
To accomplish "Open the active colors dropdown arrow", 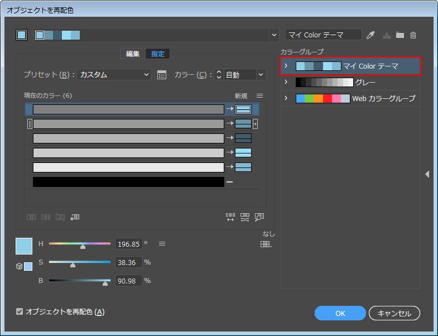I will point(274,35).
